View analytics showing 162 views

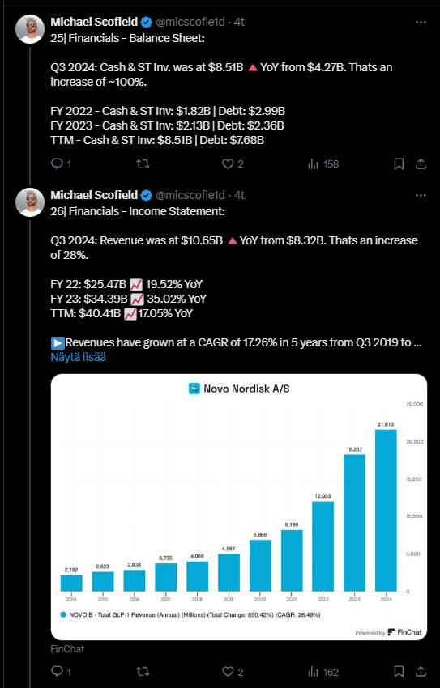point(323,671)
